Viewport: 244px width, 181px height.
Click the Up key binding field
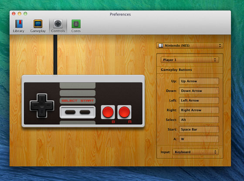point(199,81)
